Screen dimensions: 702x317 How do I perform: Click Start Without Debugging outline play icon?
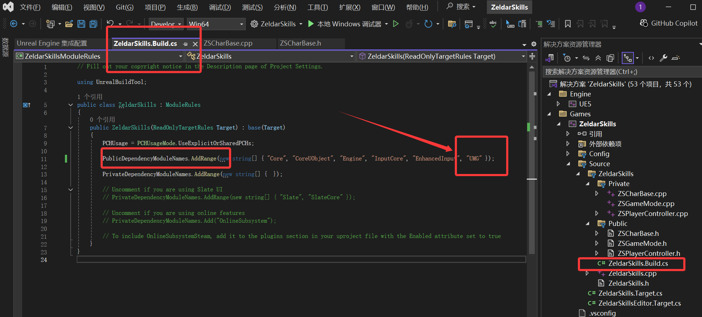click(x=396, y=24)
